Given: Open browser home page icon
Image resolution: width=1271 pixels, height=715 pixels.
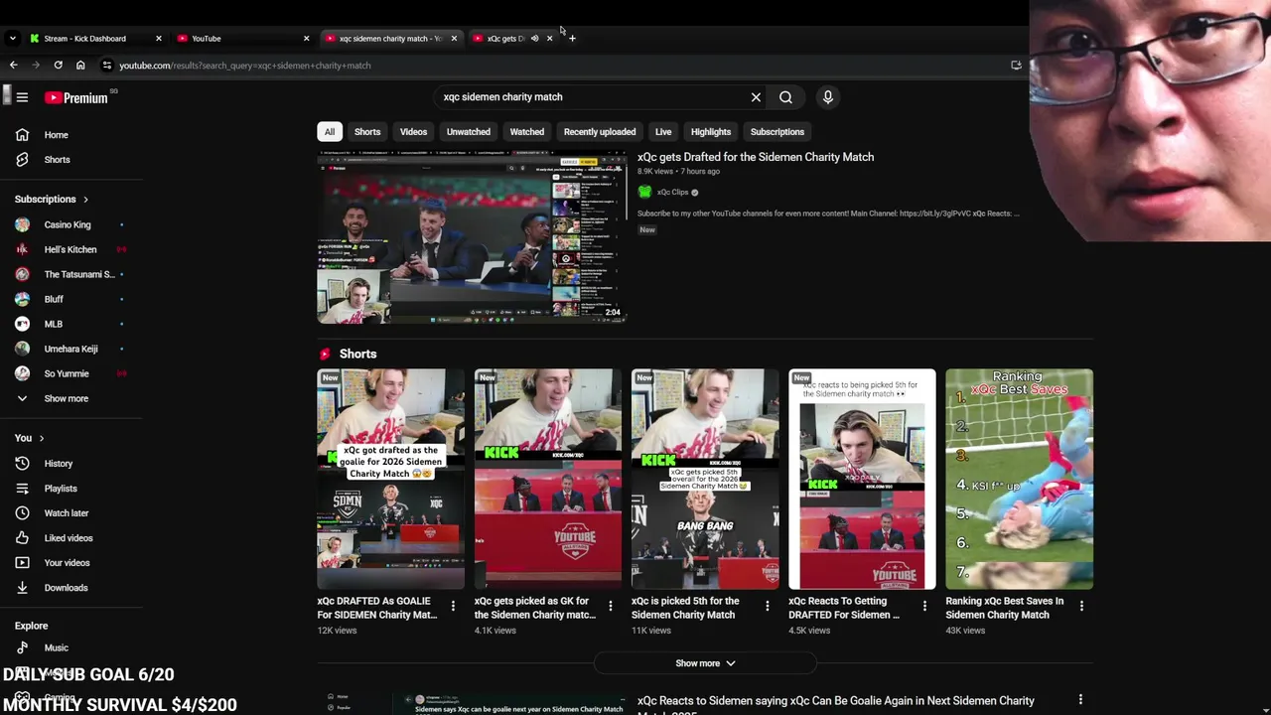Looking at the screenshot, I should click(80, 66).
